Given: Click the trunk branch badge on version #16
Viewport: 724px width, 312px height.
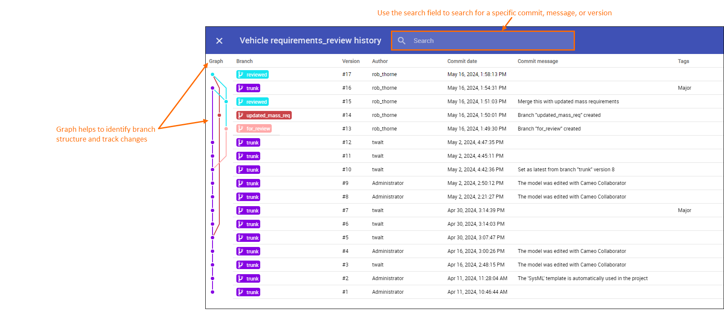Looking at the screenshot, I should coord(248,88).
